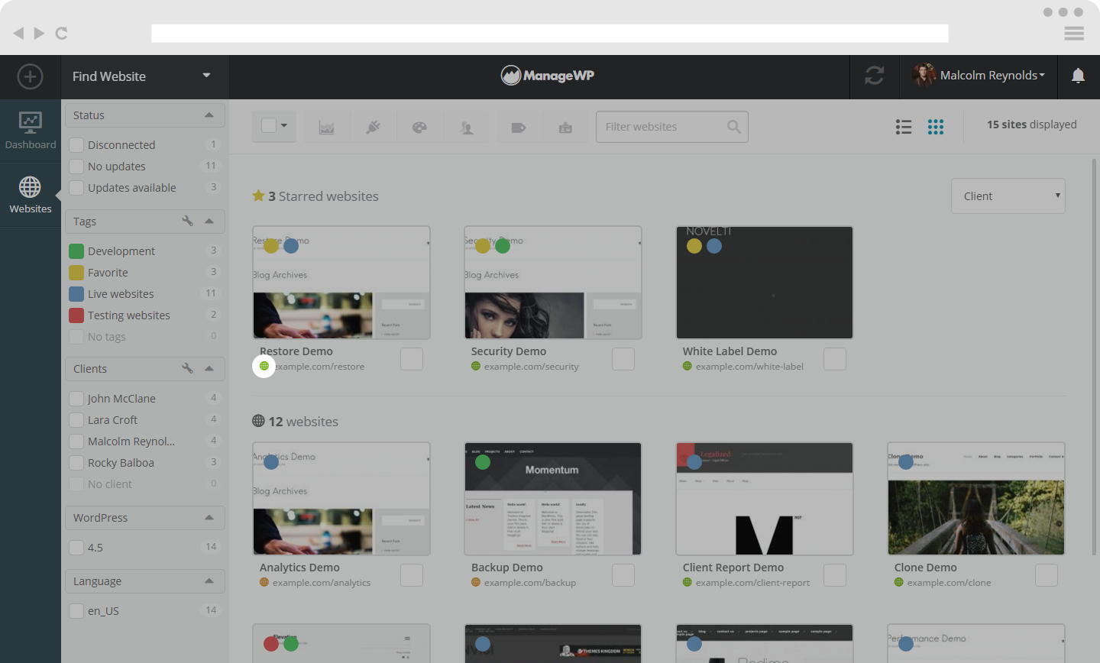Check the en_US language filter
Image resolution: width=1100 pixels, height=663 pixels.
pyautogui.click(x=76, y=610)
